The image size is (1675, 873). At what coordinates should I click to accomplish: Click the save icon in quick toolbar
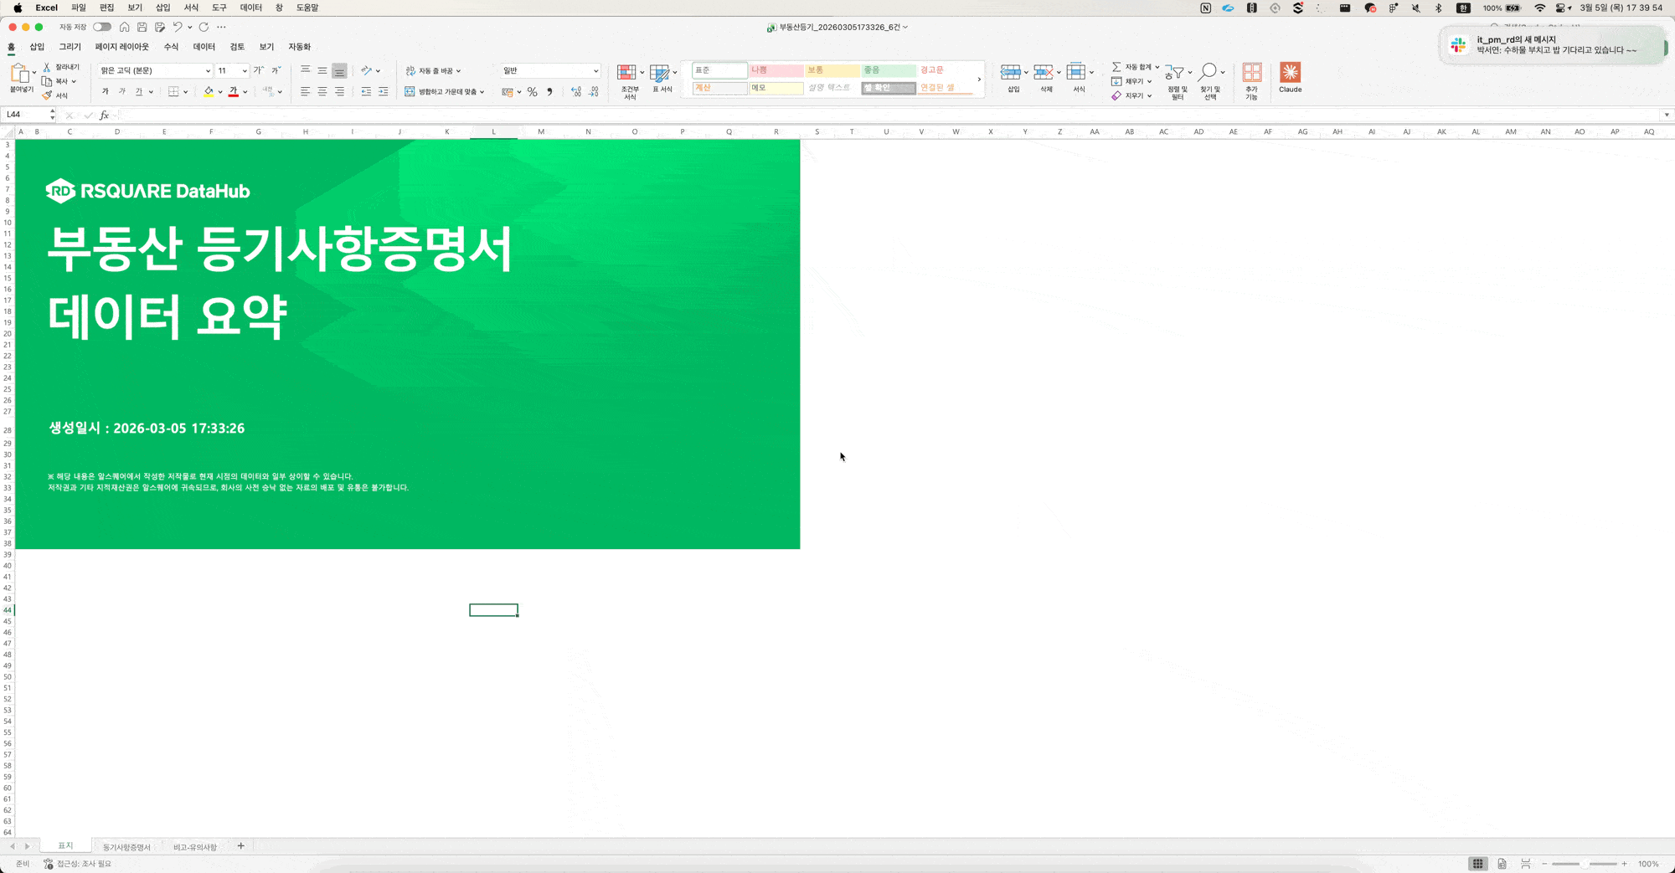pyautogui.click(x=142, y=27)
